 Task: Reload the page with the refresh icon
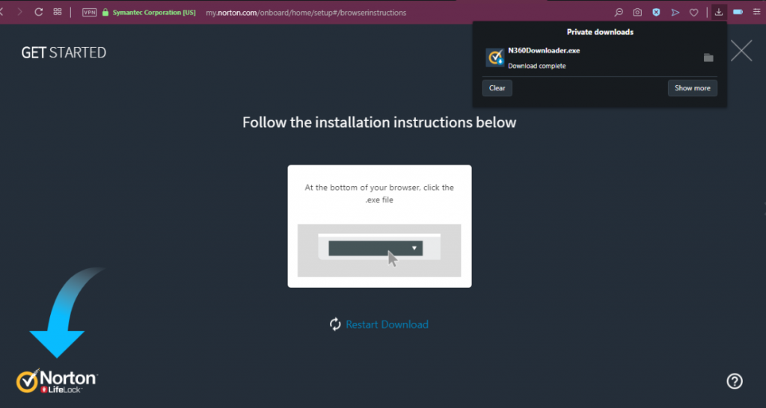pos(39,12)
